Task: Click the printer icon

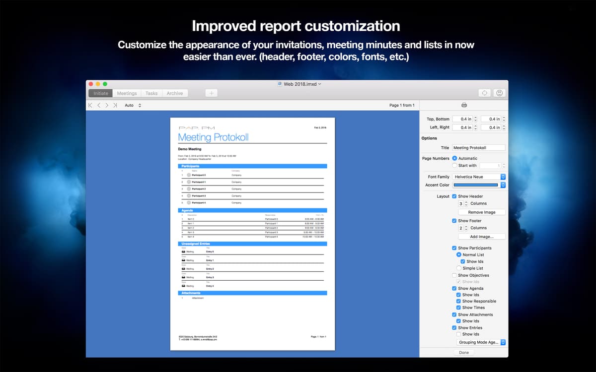Action: [x=464, y=105]
